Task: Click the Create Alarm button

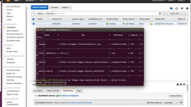Action: [175, 96]
